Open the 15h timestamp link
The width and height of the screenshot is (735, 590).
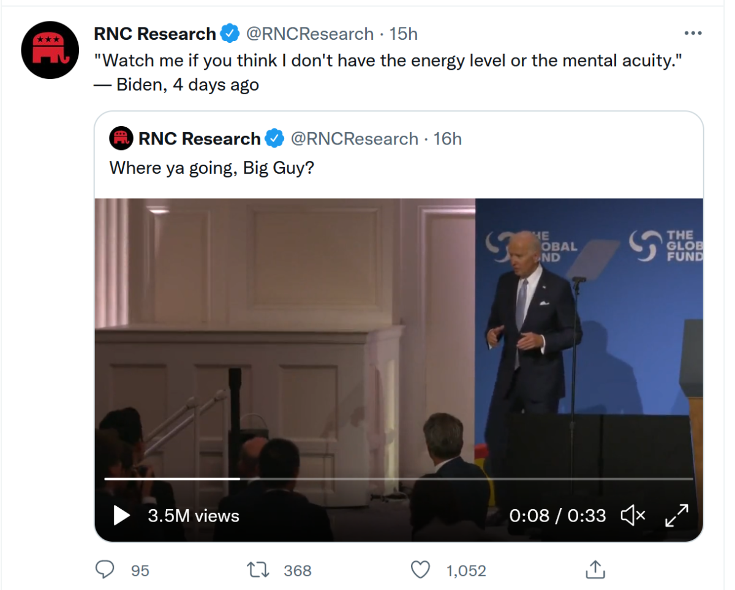403,34
